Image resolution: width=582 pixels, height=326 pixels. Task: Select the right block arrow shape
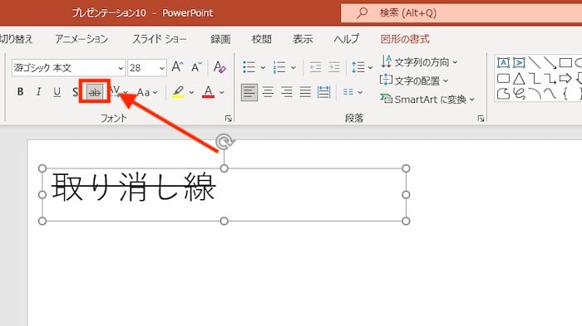(565, 78)
